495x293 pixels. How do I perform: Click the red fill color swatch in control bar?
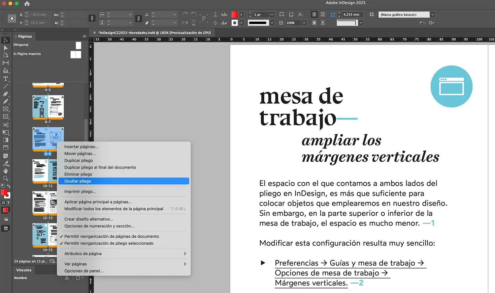pos(234,14)
